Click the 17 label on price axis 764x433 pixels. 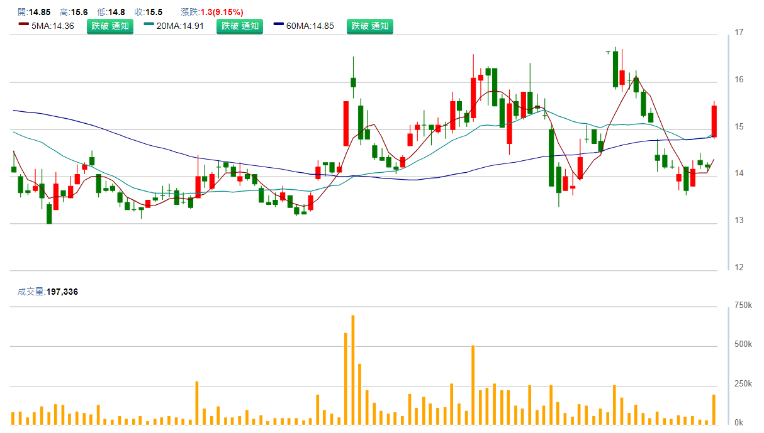click(739, 32)
